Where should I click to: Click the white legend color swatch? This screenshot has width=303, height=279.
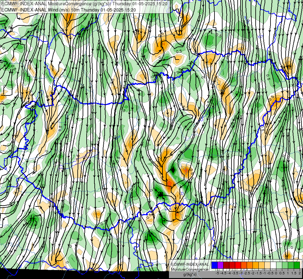click(273, 265)
